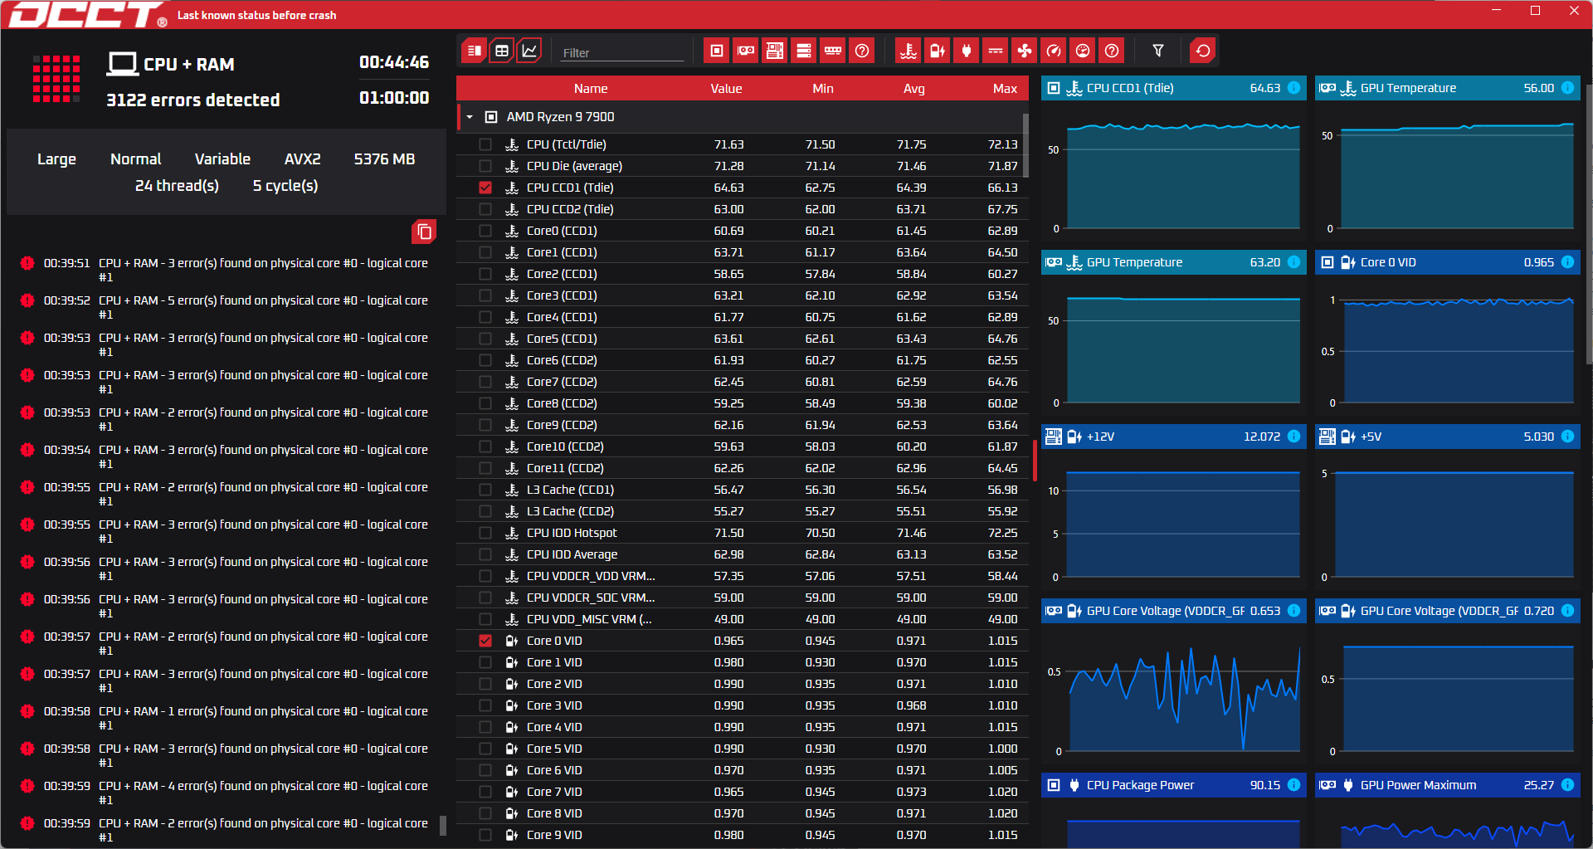
Task: Toggle the temperature sensors filter icon
Action: [x=909, y=51]
